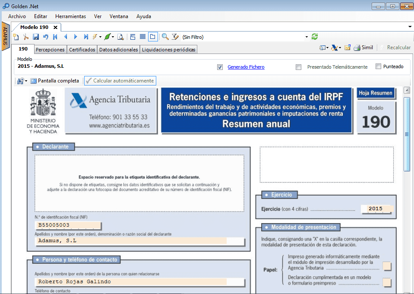Screen dimensions: 414x294
Task: Switch to the list view icon
Action: (x=142, y=37)
